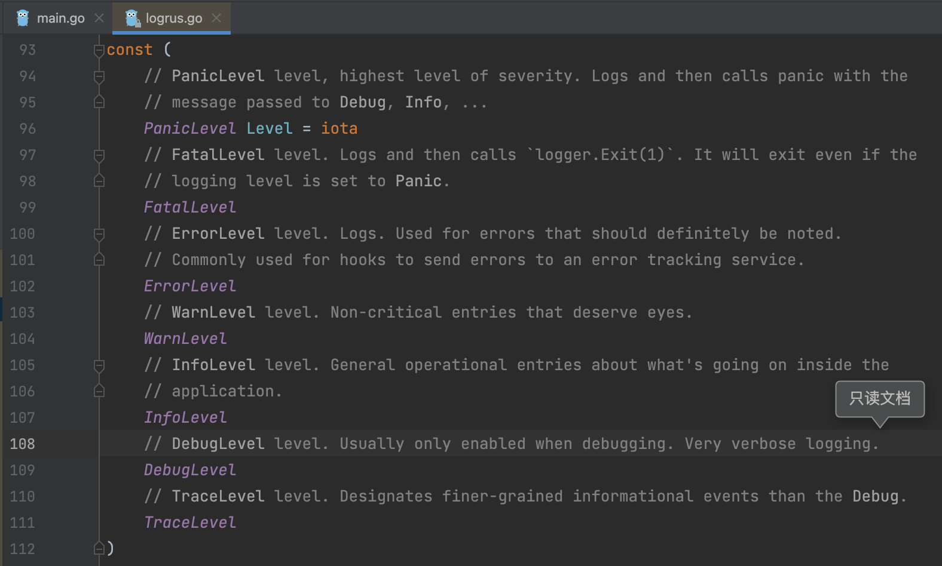Close the main.go tab
The width and height of the screenshot is (942, 566).
coord(99,19)
